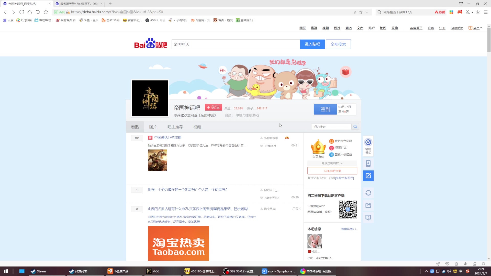
Task: Expand the 会员 member dropdown at top right
Action: click(475, 28)
